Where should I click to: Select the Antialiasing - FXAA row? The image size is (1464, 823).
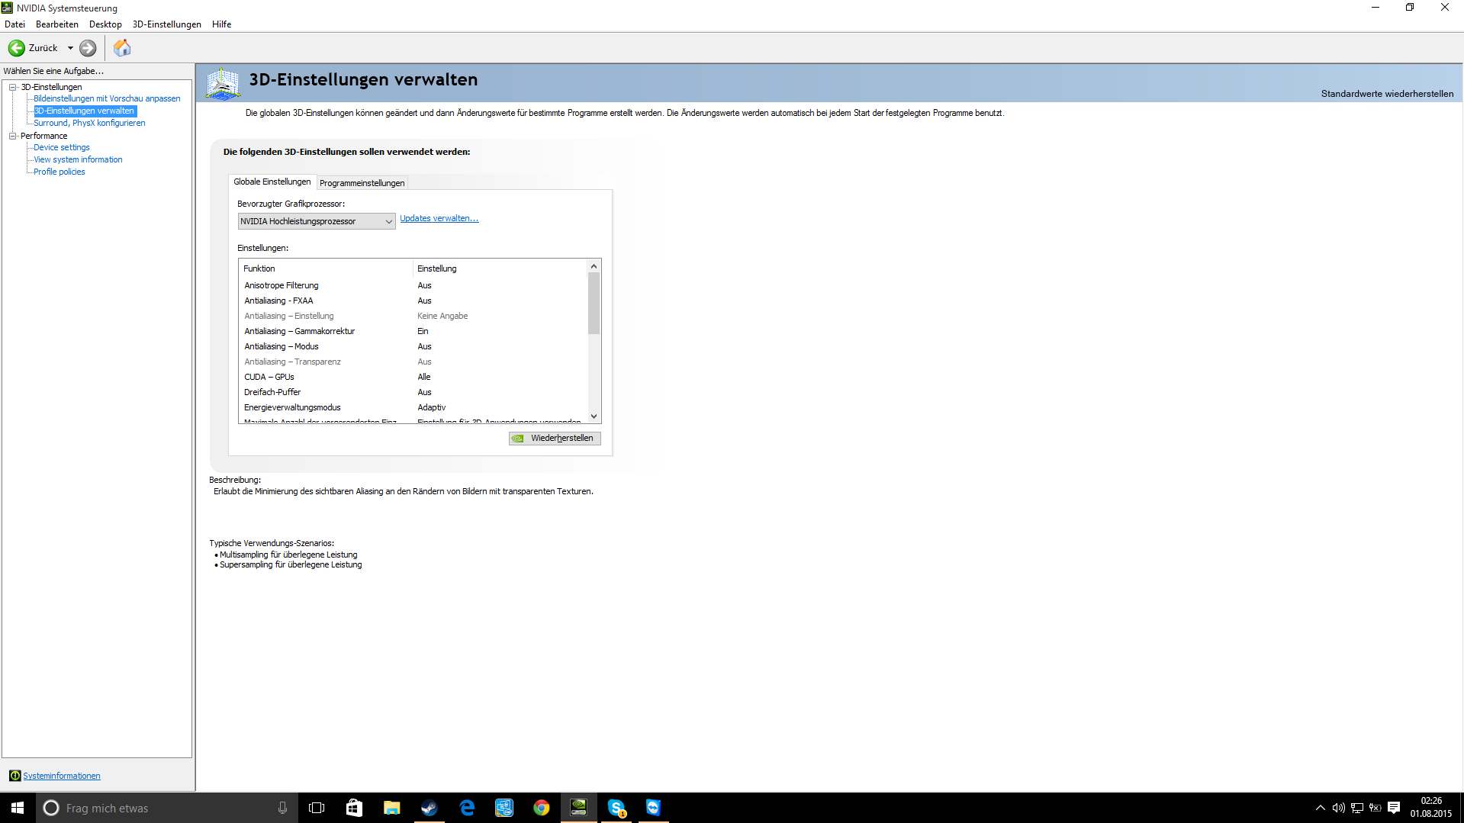[x=413, y=301]
